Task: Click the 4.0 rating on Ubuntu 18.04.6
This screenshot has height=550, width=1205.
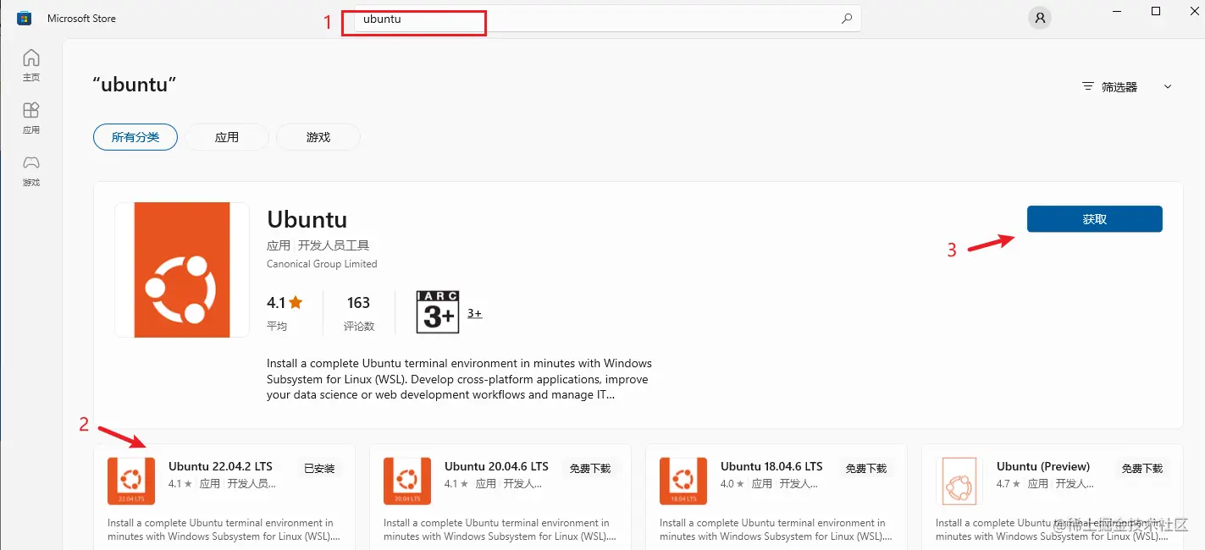Action: [733, 484]
